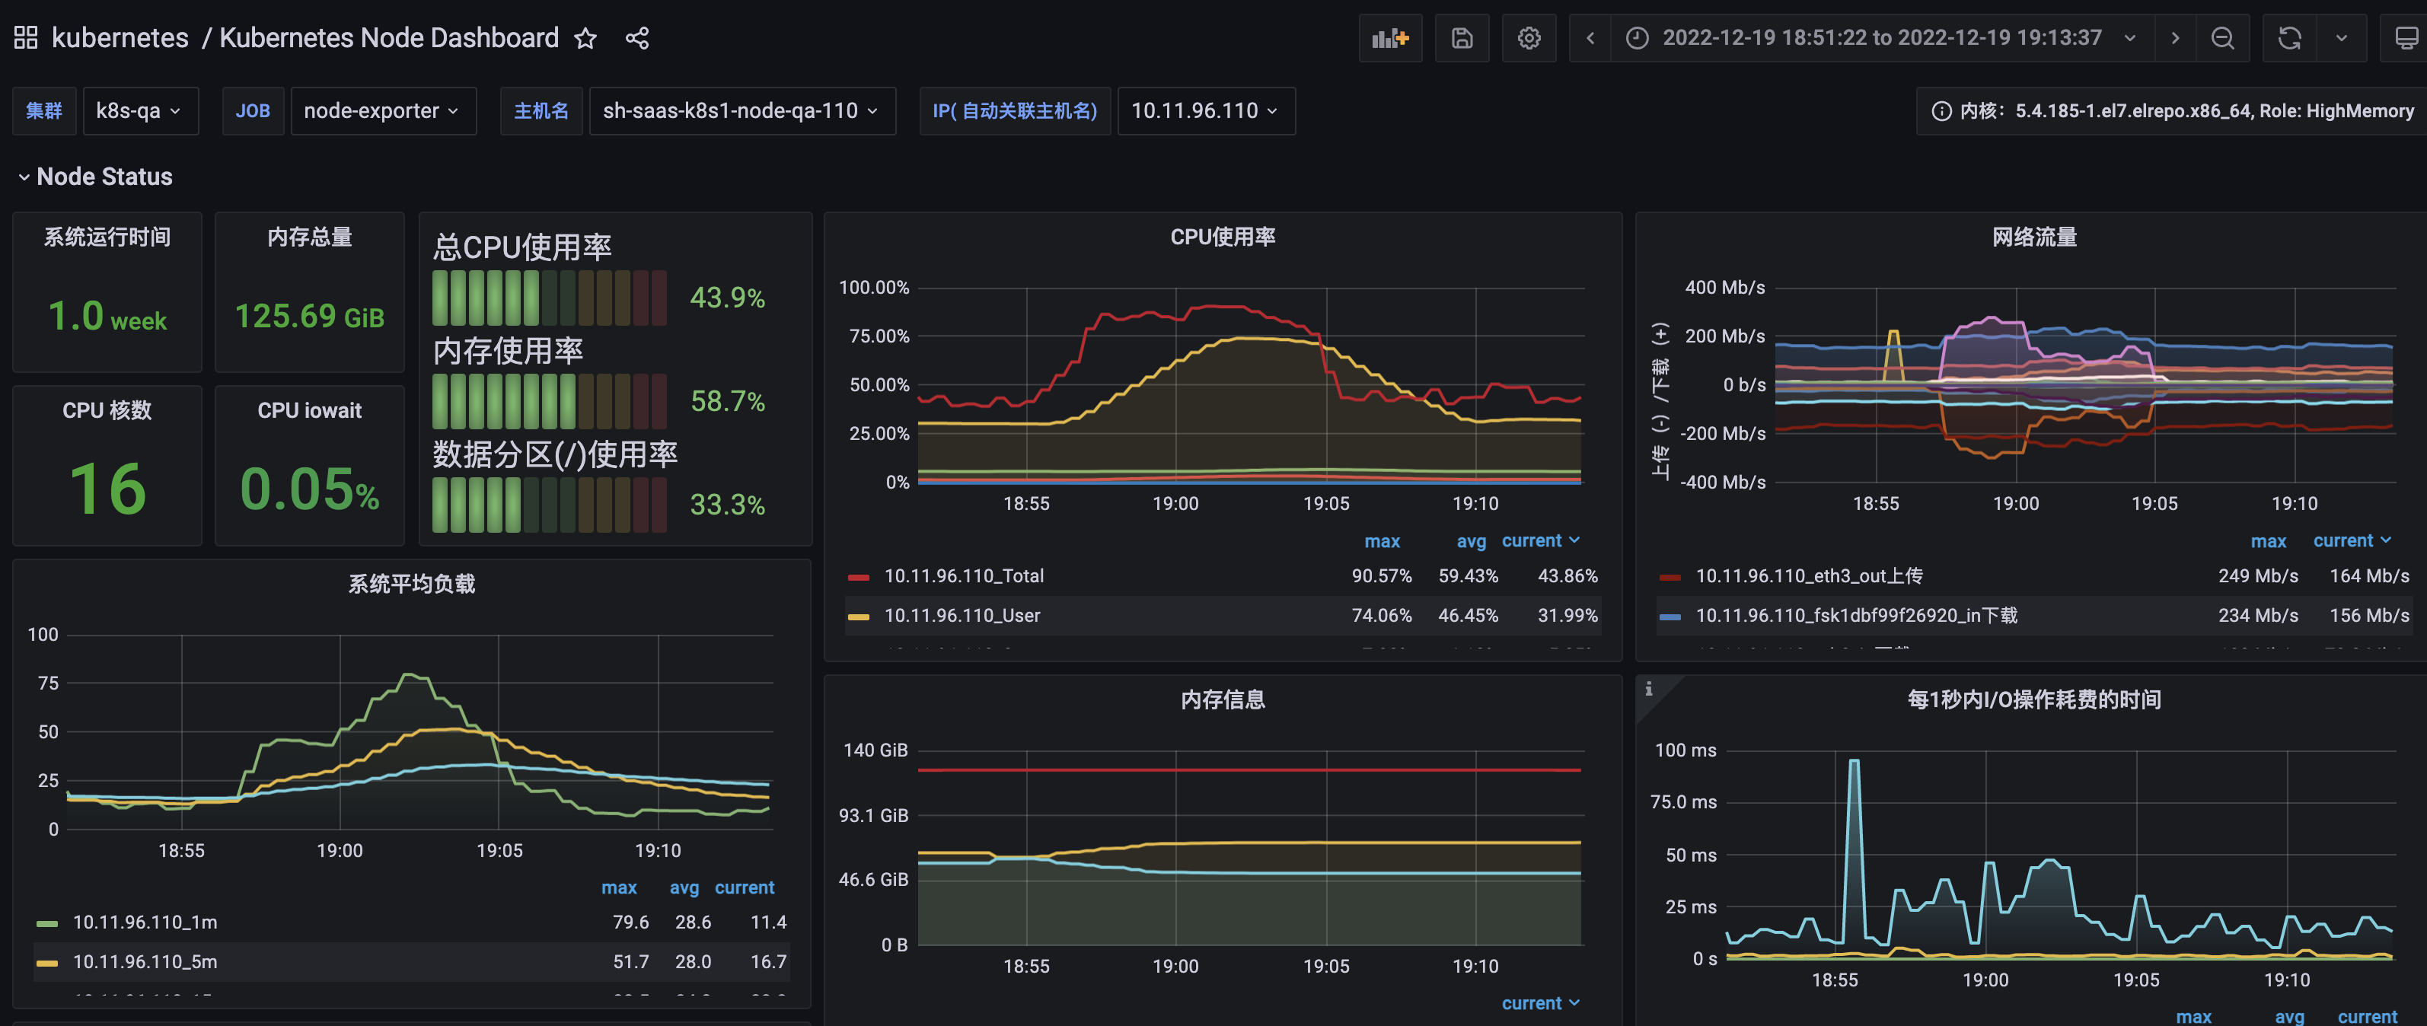Open refresh interval dropdown
Screen dimensions: 2427x1026
point(2341,38)
